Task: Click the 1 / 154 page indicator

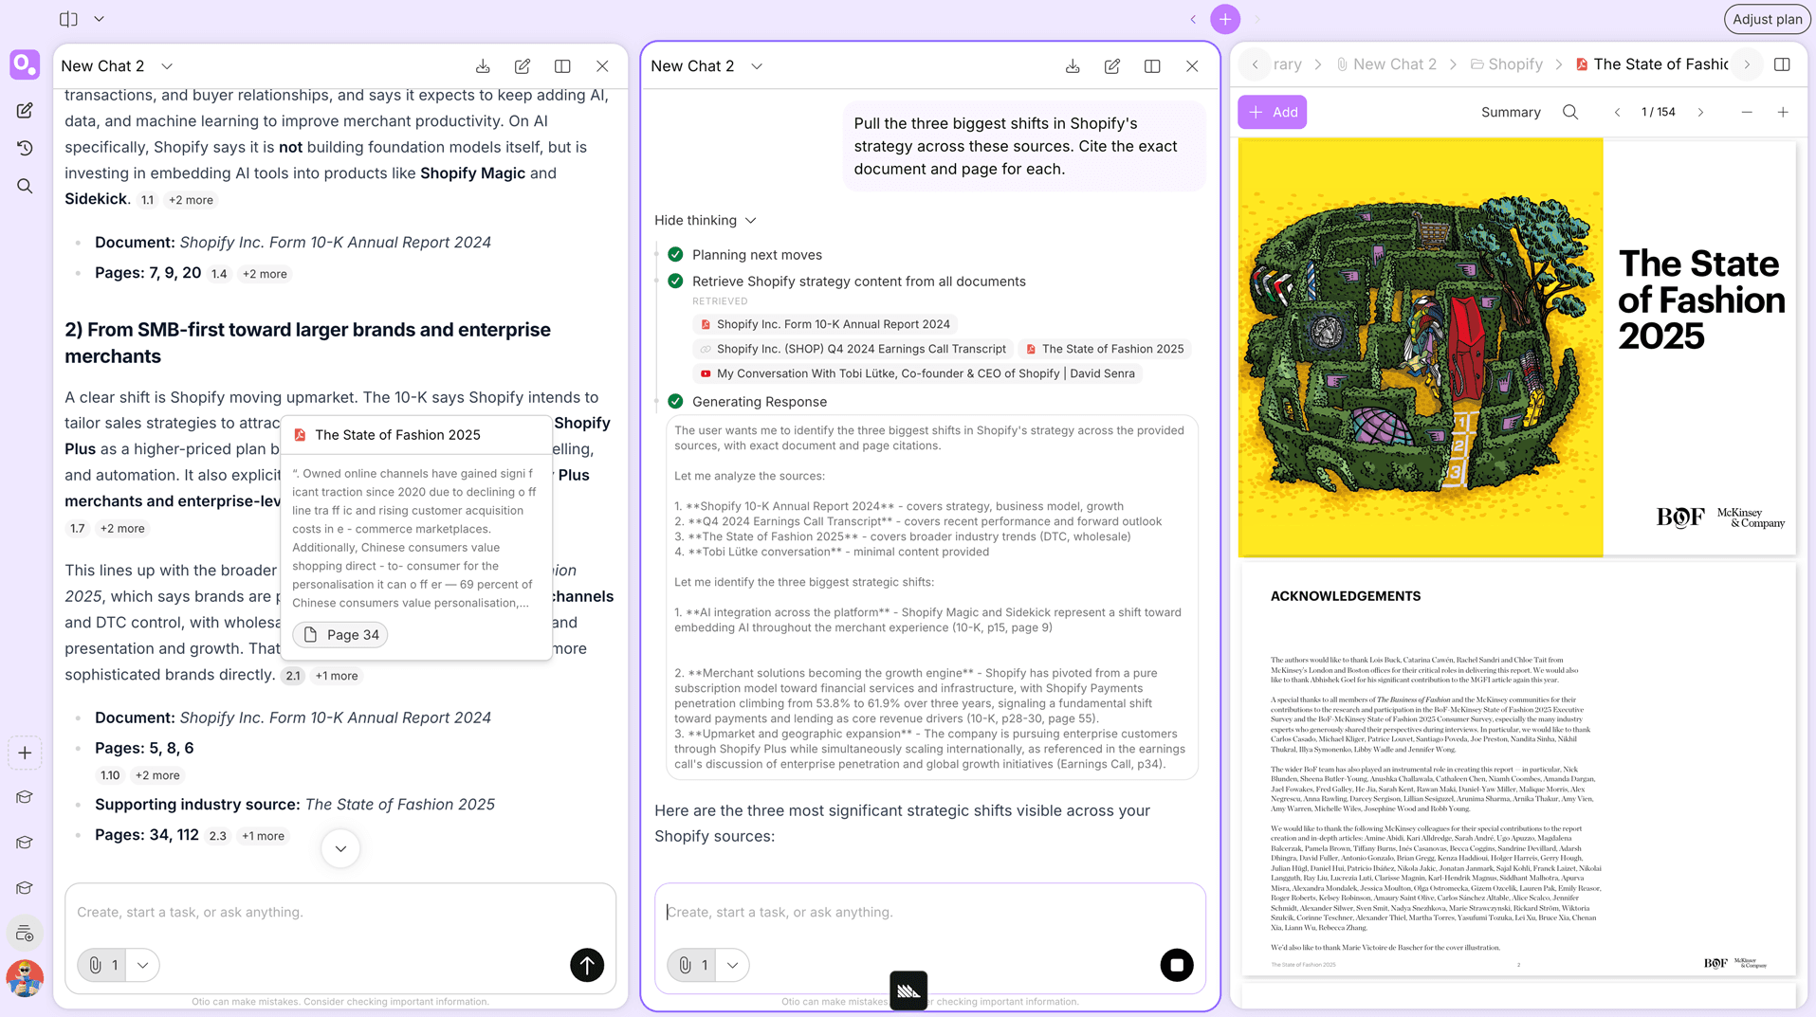Action: coord(1659,112)
